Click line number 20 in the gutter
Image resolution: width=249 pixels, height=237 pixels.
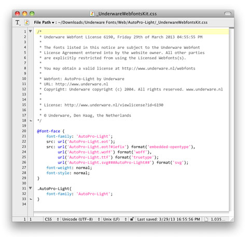24,131
